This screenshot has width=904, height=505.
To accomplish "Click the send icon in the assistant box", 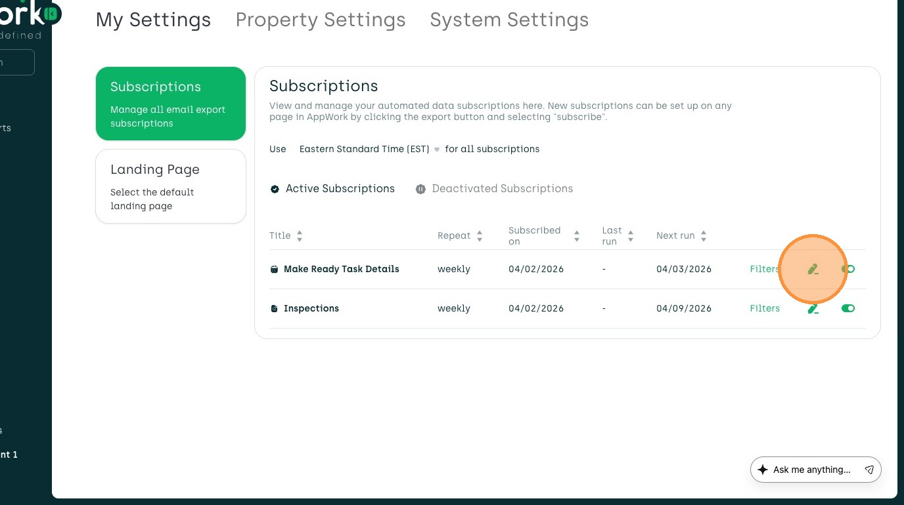I will [869, 470].
